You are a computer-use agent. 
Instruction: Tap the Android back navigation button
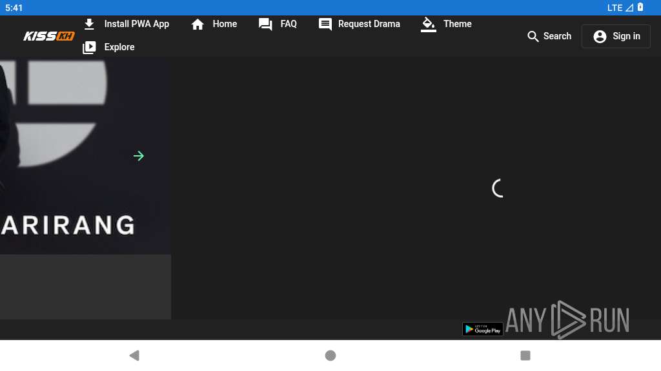tap(134, 356)
